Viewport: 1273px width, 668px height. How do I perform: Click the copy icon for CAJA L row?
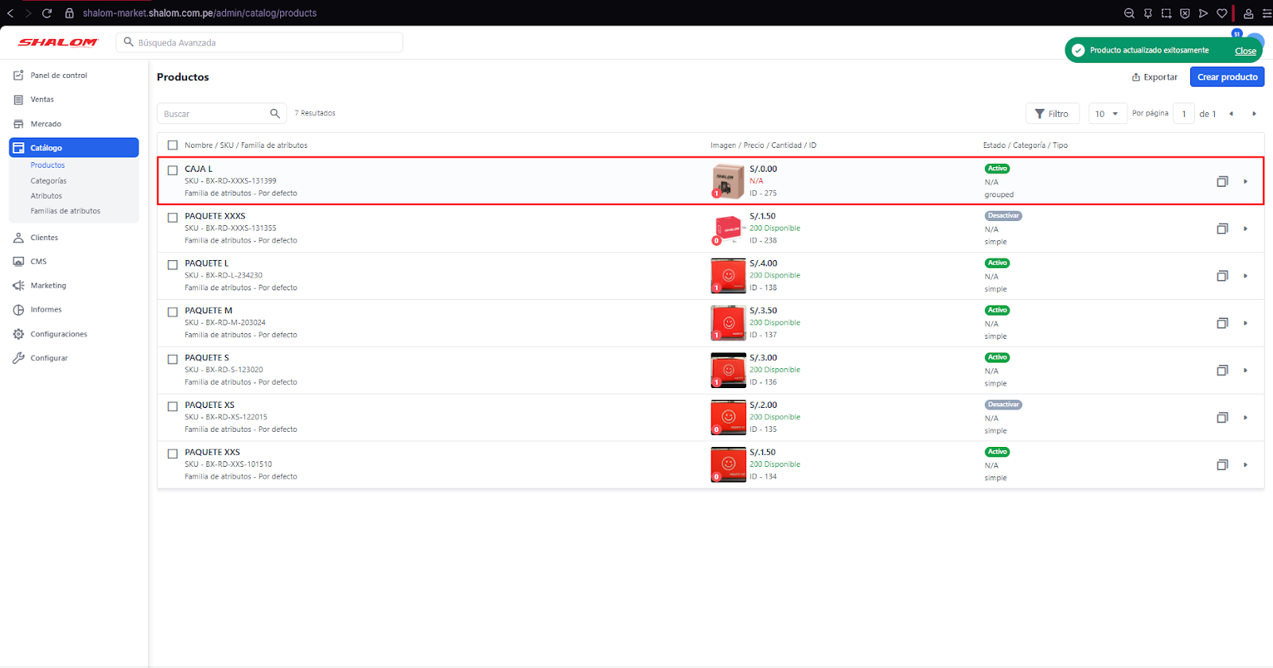pos(1222,181)
